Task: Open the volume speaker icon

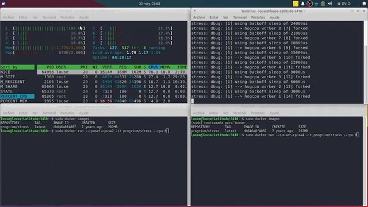Action: click(x=330, y=3)
